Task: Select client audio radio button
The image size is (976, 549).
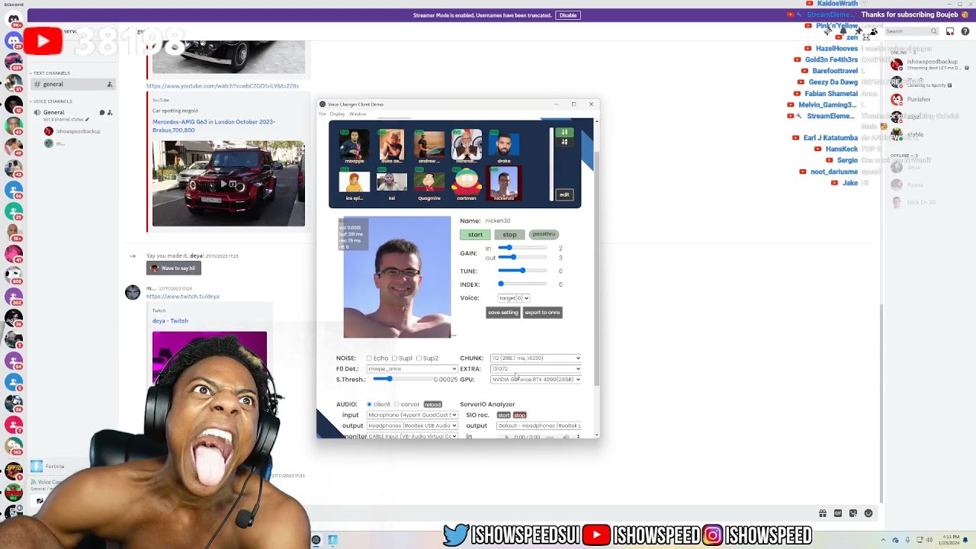Action: pos(370,404)
